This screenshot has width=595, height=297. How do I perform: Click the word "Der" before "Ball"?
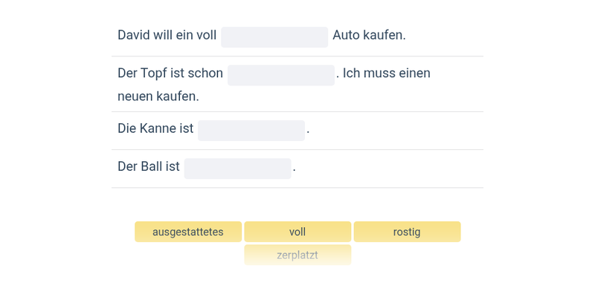coord(127,167)
